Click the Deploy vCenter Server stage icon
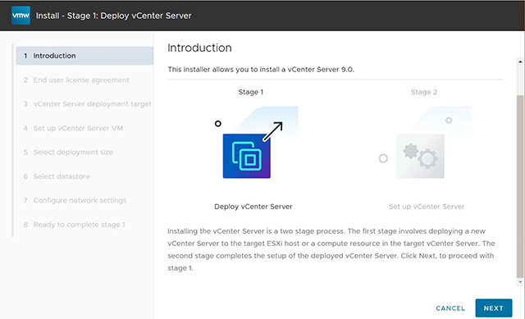Viewport: 525px width, 319px height. tap(247, 156)
